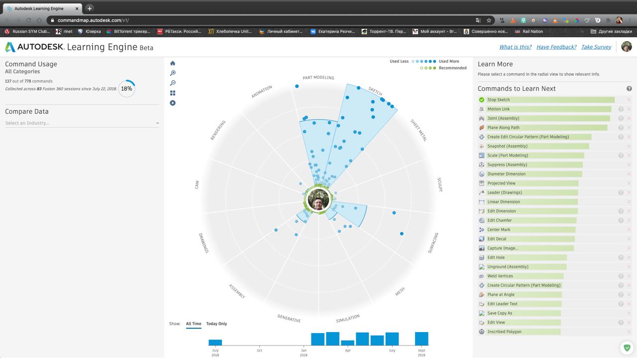Switch to the Today Only view
This screenshot has width=637, height=358.
[x=216, y=324]
